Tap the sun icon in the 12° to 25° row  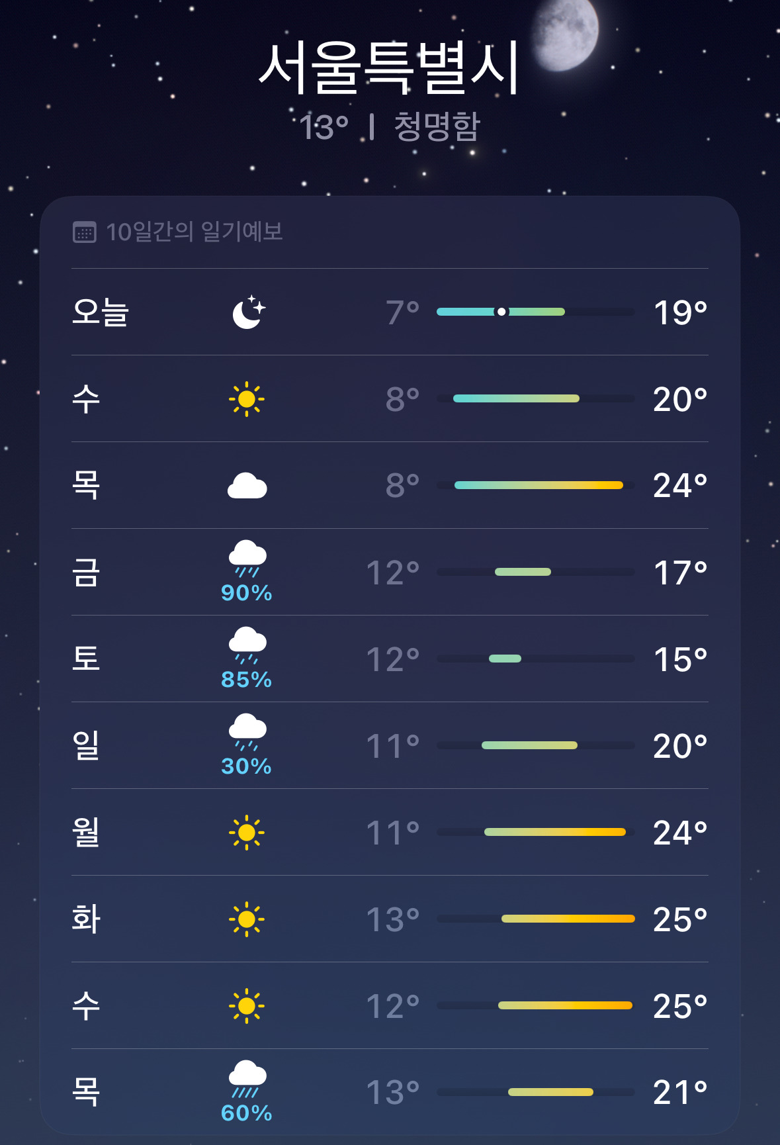click(247, 1006)
